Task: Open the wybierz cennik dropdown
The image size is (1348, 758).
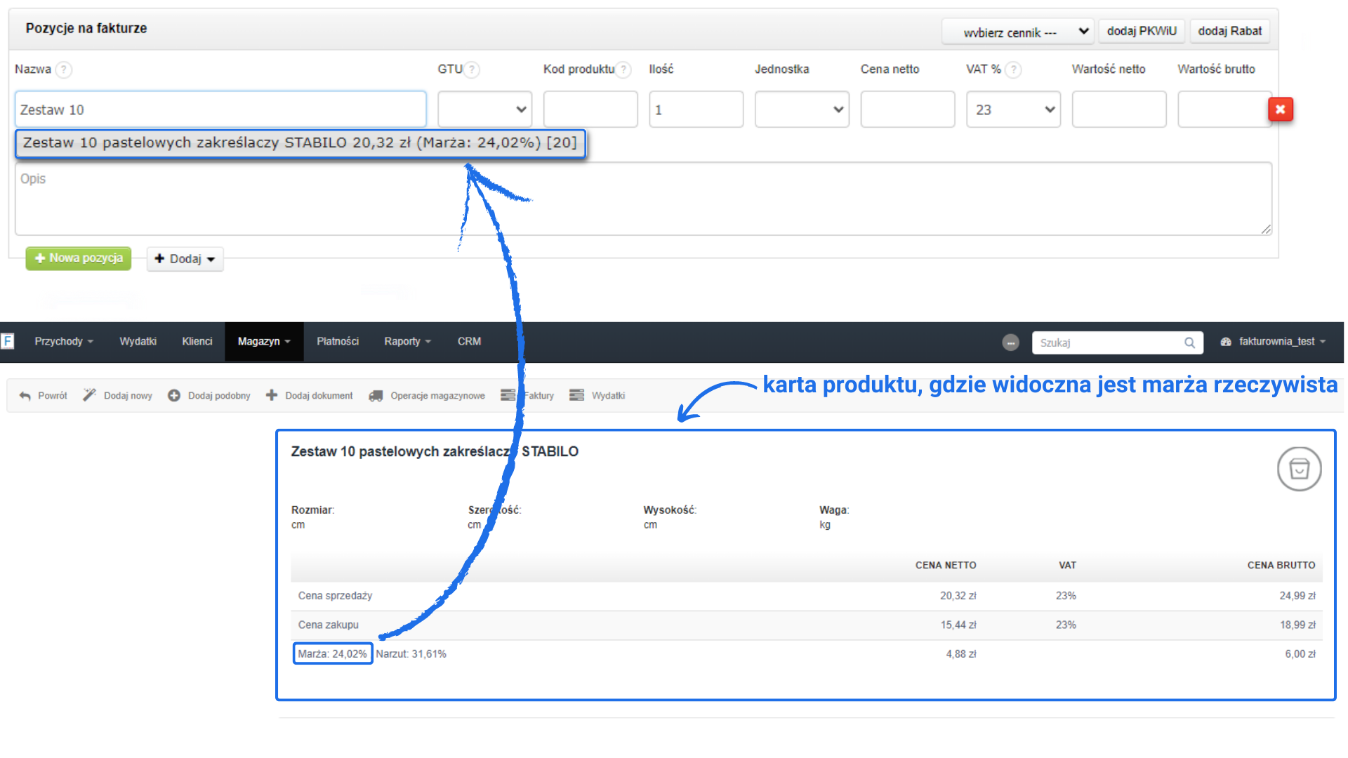Action: tap(1017, 32)
